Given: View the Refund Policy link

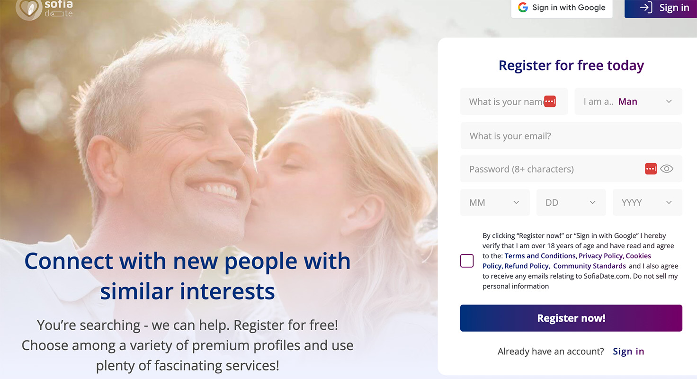Looking at the screenshot, I should point(527,266).
